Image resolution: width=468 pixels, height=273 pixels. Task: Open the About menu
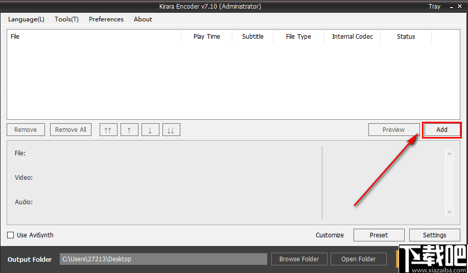pyautogui.click(x=143, y=19)
